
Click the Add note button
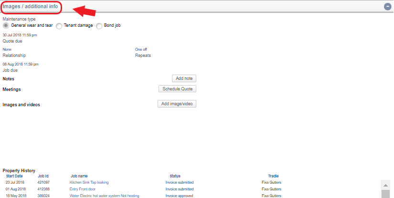184,78
